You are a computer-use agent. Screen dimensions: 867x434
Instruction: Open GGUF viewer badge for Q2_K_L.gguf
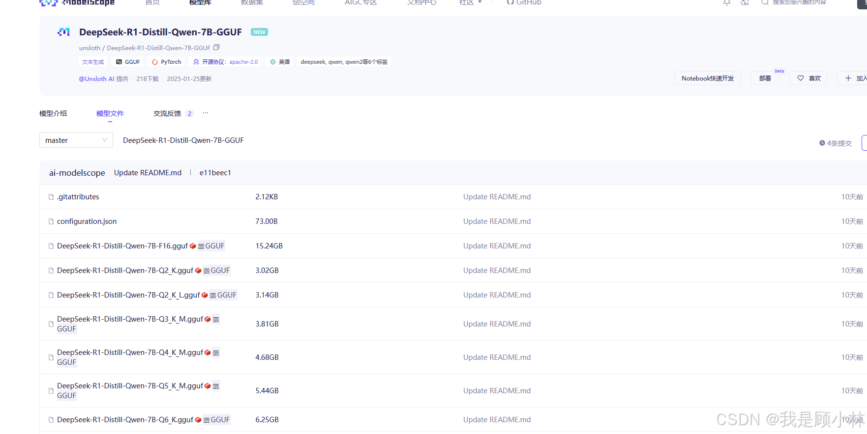(x=223, y=295)
